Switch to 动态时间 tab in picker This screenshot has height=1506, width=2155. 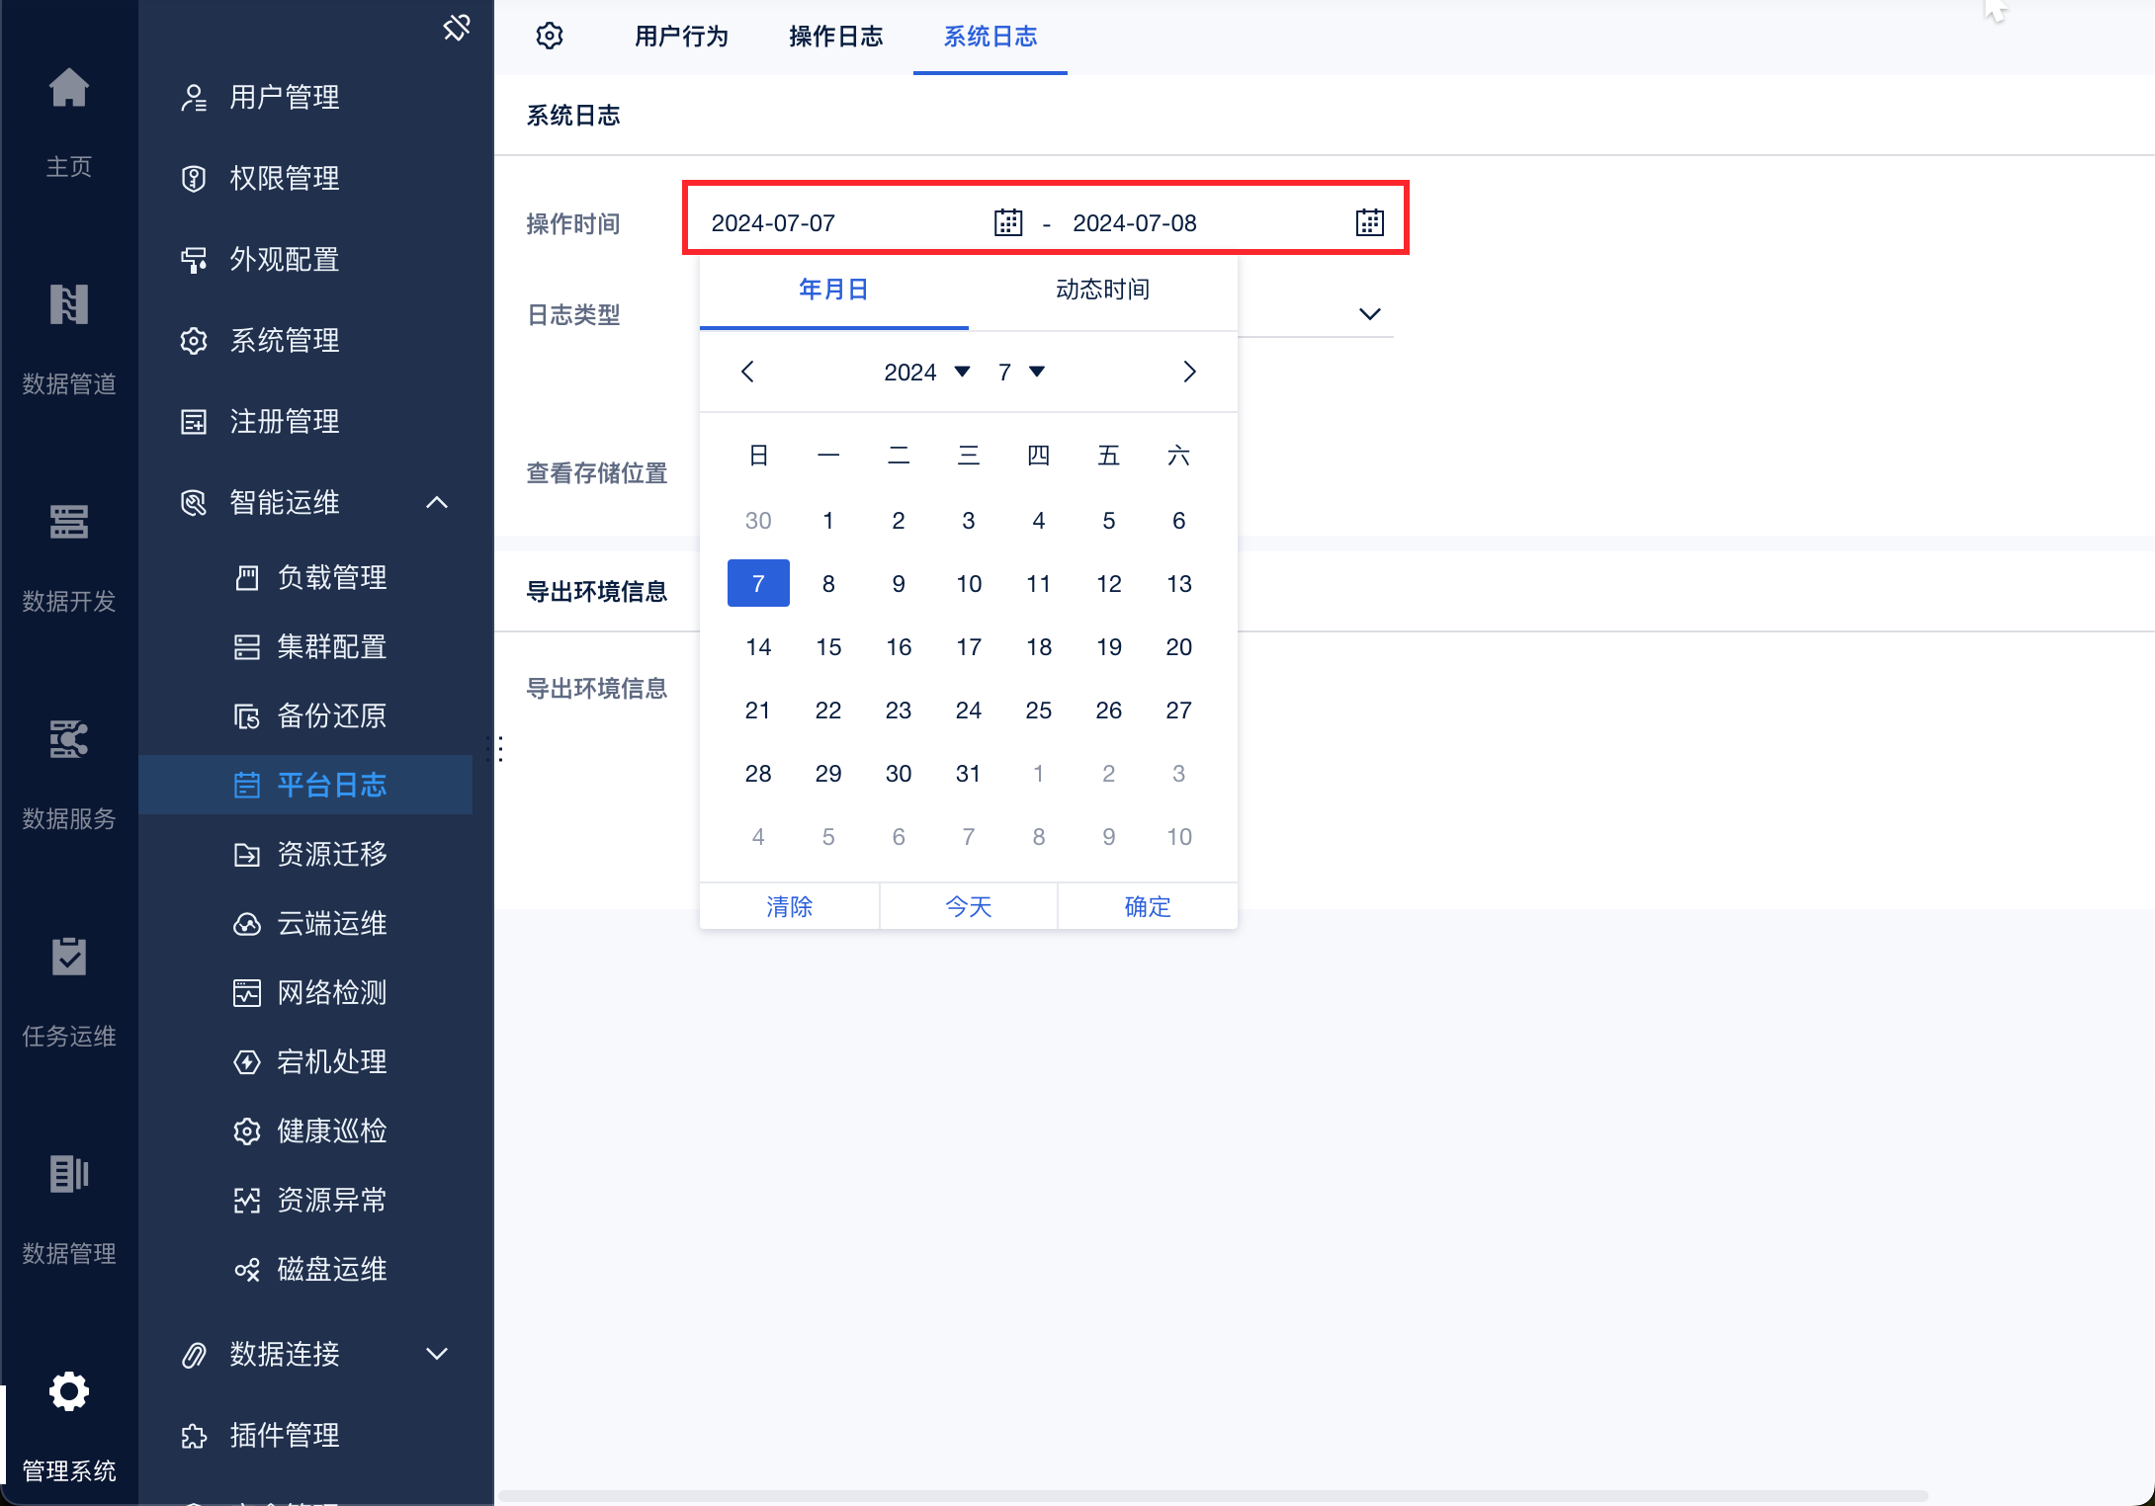pos(1102,290)
